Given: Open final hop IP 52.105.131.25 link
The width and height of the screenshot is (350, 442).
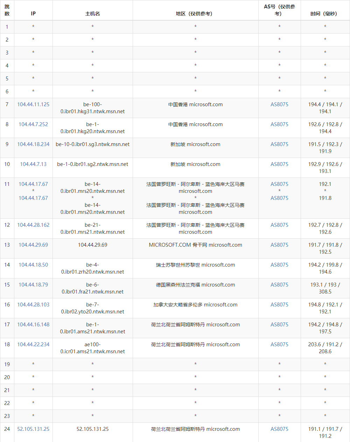Looking at the screenshot, I should tap(33, 429).
